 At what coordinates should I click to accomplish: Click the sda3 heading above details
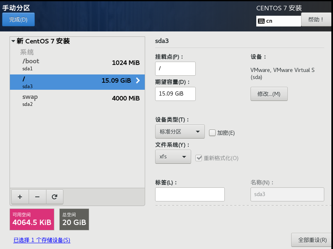162,41
